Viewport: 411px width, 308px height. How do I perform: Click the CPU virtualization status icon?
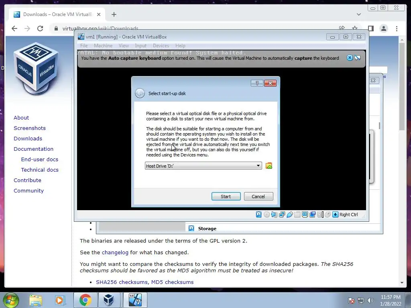320,215
